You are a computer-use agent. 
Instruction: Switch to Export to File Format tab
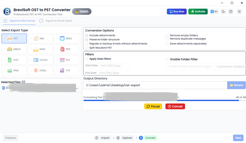(19, 21)
